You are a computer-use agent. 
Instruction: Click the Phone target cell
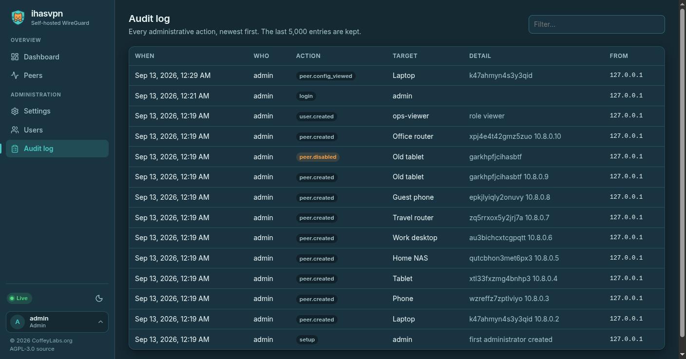coord(403,299)
